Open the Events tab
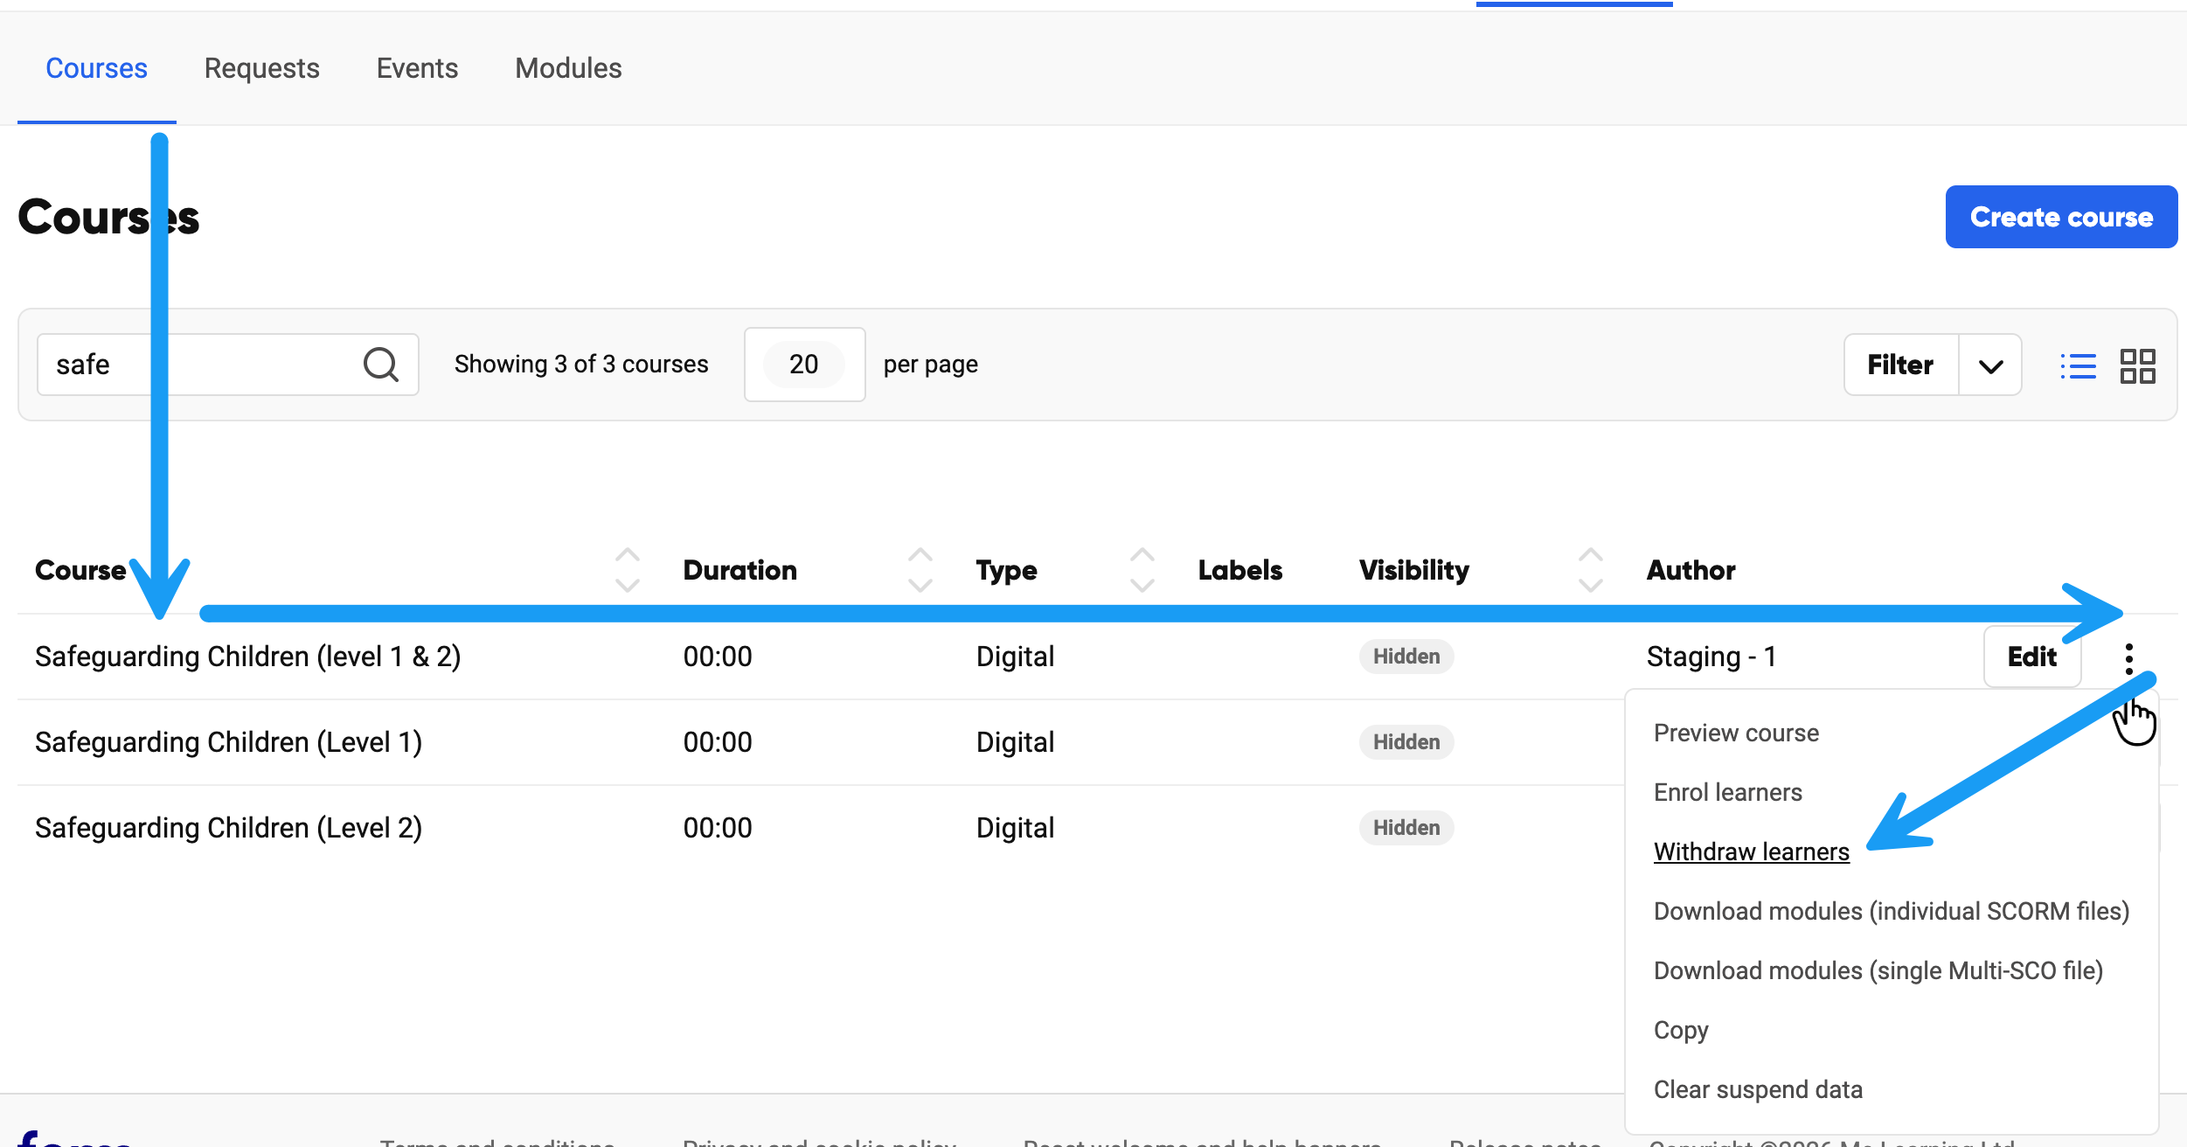This screenshot has height=1147, width=2187. (x=417, y=68)
